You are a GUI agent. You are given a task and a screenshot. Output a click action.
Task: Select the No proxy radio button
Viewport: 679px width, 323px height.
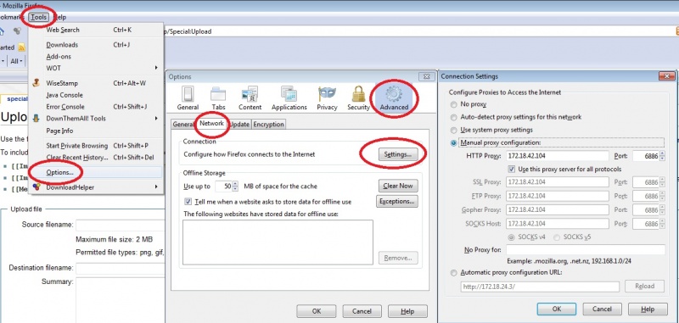point(453,104)
